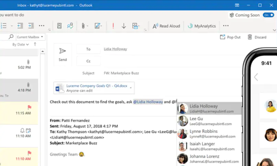The height and width of the screenshot is (166, 277).
Task: Click the 'Tell me what you want to do' box
Action: 12,15
